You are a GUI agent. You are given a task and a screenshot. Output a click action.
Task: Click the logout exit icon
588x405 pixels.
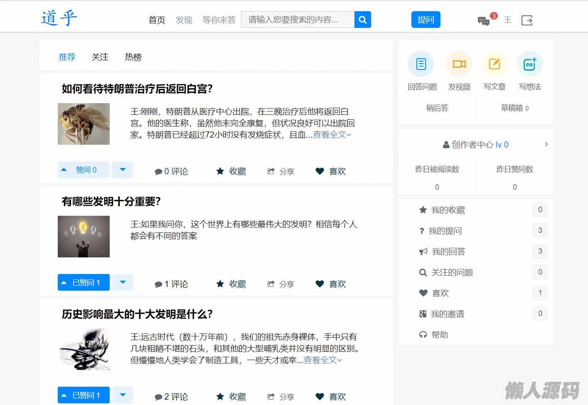click(527, 20)
